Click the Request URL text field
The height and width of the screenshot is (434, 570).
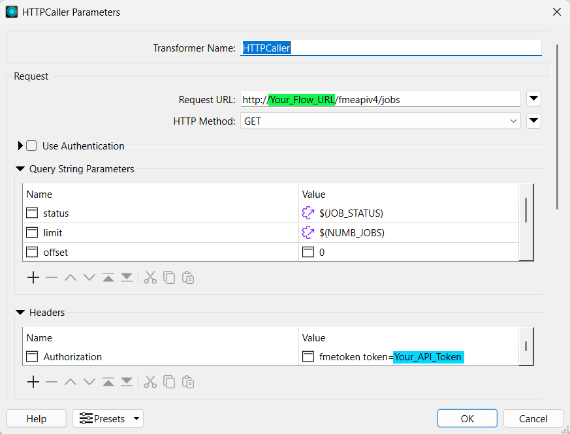click(380, 99)
